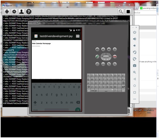159x138 pixels.
Task: Click home circle in emulator side panel
Action: pyautogui.click(x=134, y=86)
